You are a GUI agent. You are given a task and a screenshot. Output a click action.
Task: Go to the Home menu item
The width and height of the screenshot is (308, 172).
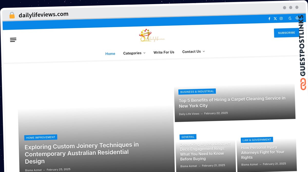(x=110, y=54)
